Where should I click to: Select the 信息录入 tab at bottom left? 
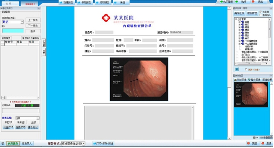pos(27,143)
